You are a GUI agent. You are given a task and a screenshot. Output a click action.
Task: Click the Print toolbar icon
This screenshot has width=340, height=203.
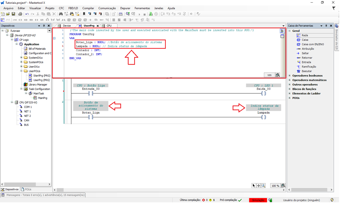click(20, 14)
